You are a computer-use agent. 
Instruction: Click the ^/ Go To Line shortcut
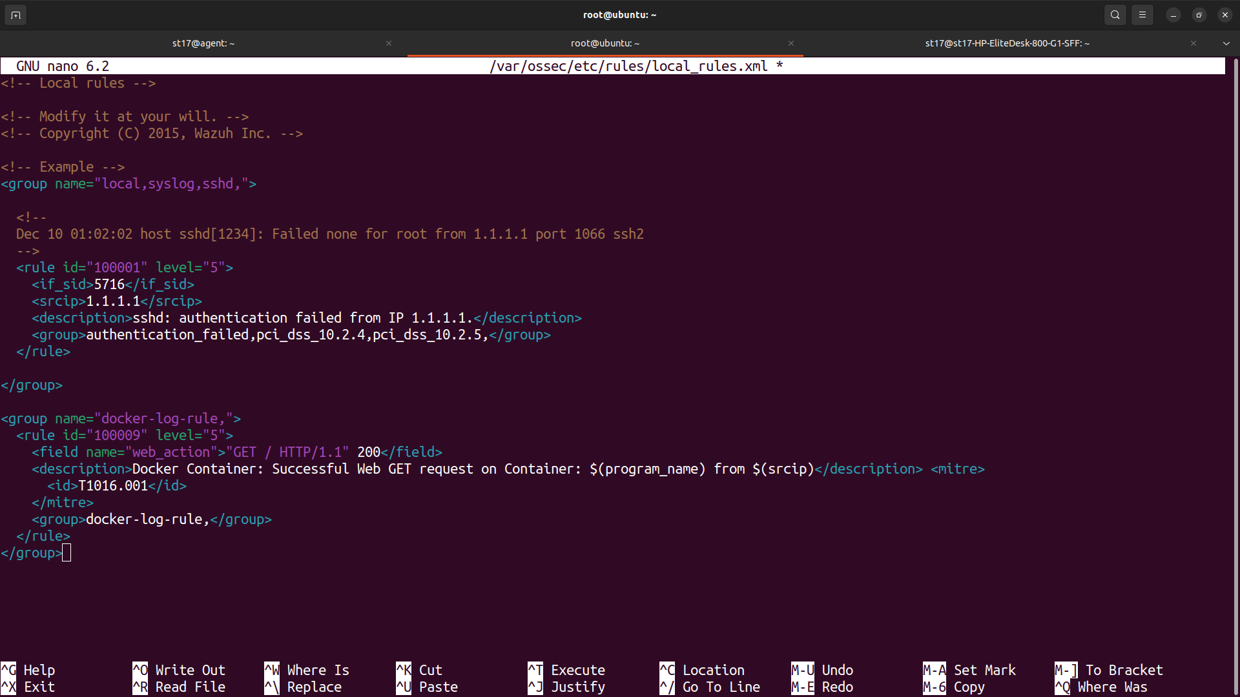click(710, 687)
